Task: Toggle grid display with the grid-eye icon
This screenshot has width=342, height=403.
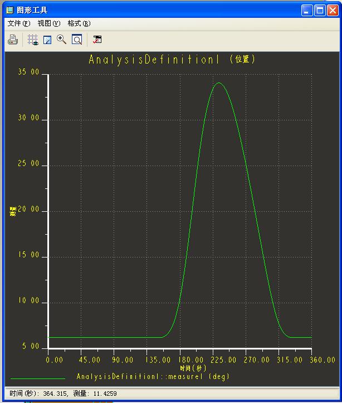Action: (x=33, y=40)
